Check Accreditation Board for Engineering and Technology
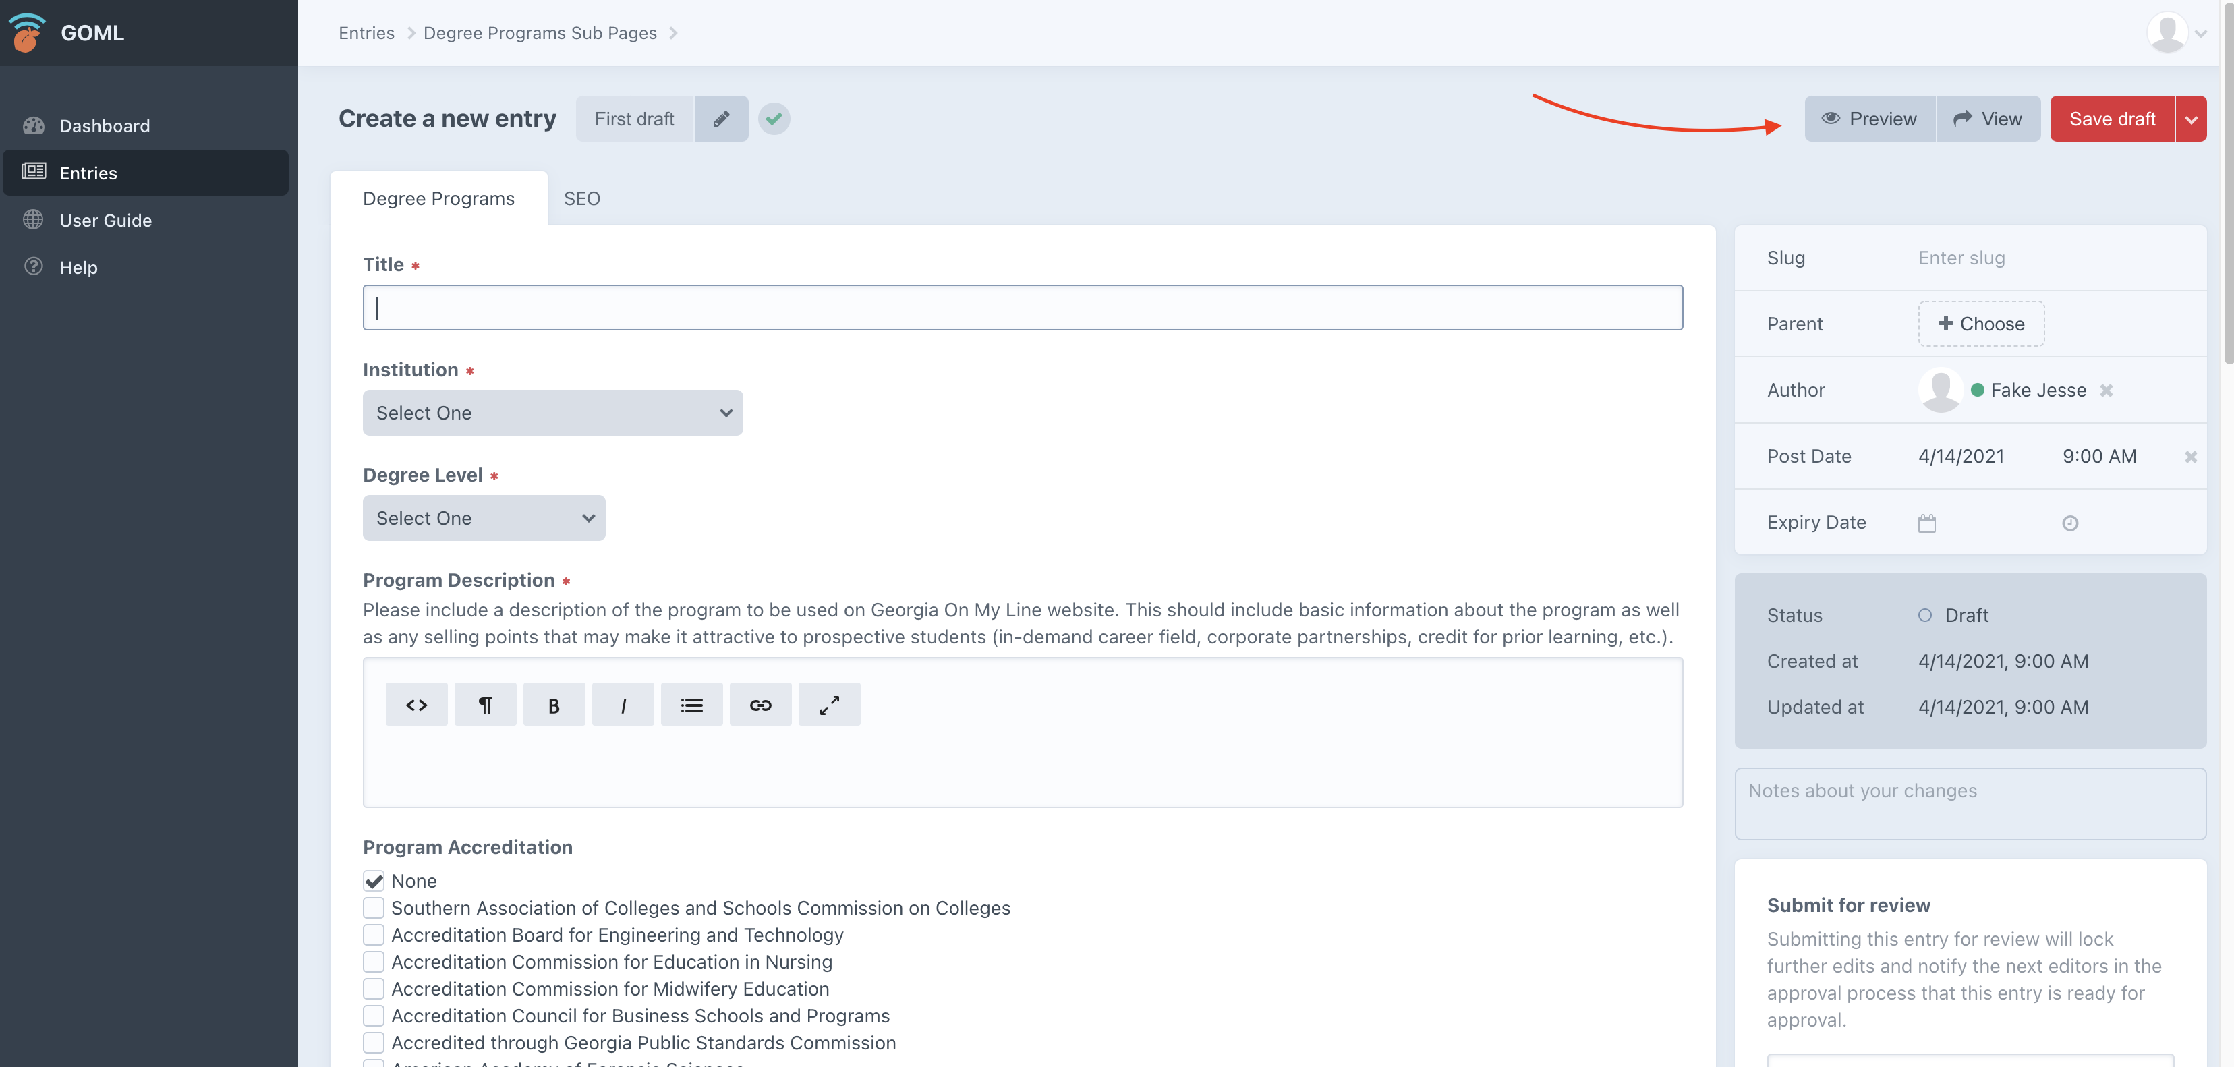 pos(374,935)
